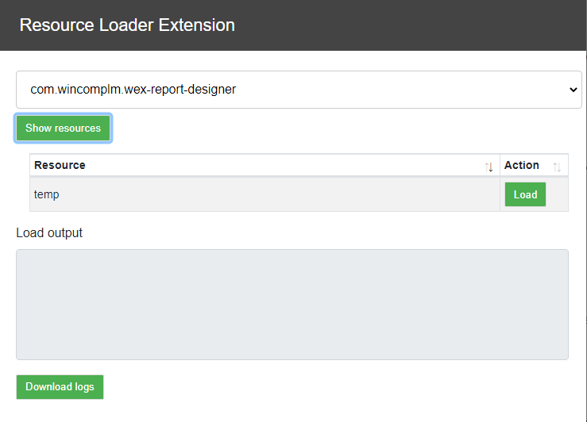Screen dimensions: 587x422
Task: Open the com.wincomplm.wex-report-designer select box
Action: (299, 90)
